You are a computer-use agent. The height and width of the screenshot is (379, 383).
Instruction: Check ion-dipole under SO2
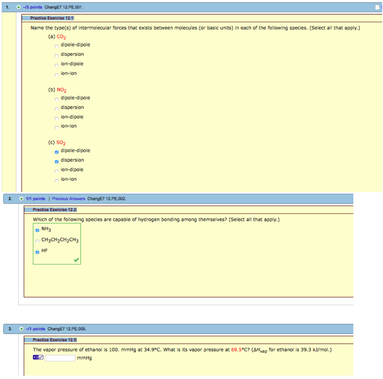[57, 171]
